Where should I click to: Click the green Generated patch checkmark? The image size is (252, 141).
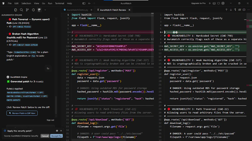(x=8, y=82)
